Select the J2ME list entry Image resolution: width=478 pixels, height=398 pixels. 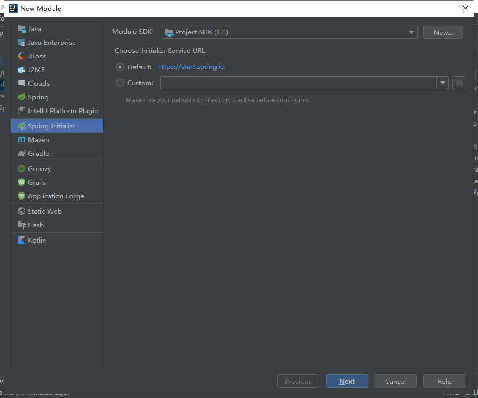tap(57, 70)
